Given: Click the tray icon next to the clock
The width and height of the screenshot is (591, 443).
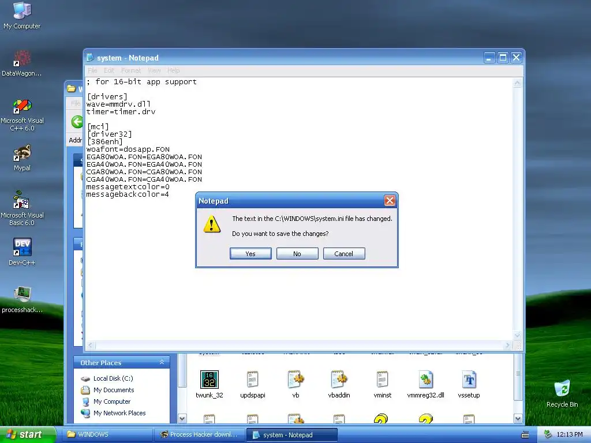Looking at the screenshot, I should coord(548,435).
